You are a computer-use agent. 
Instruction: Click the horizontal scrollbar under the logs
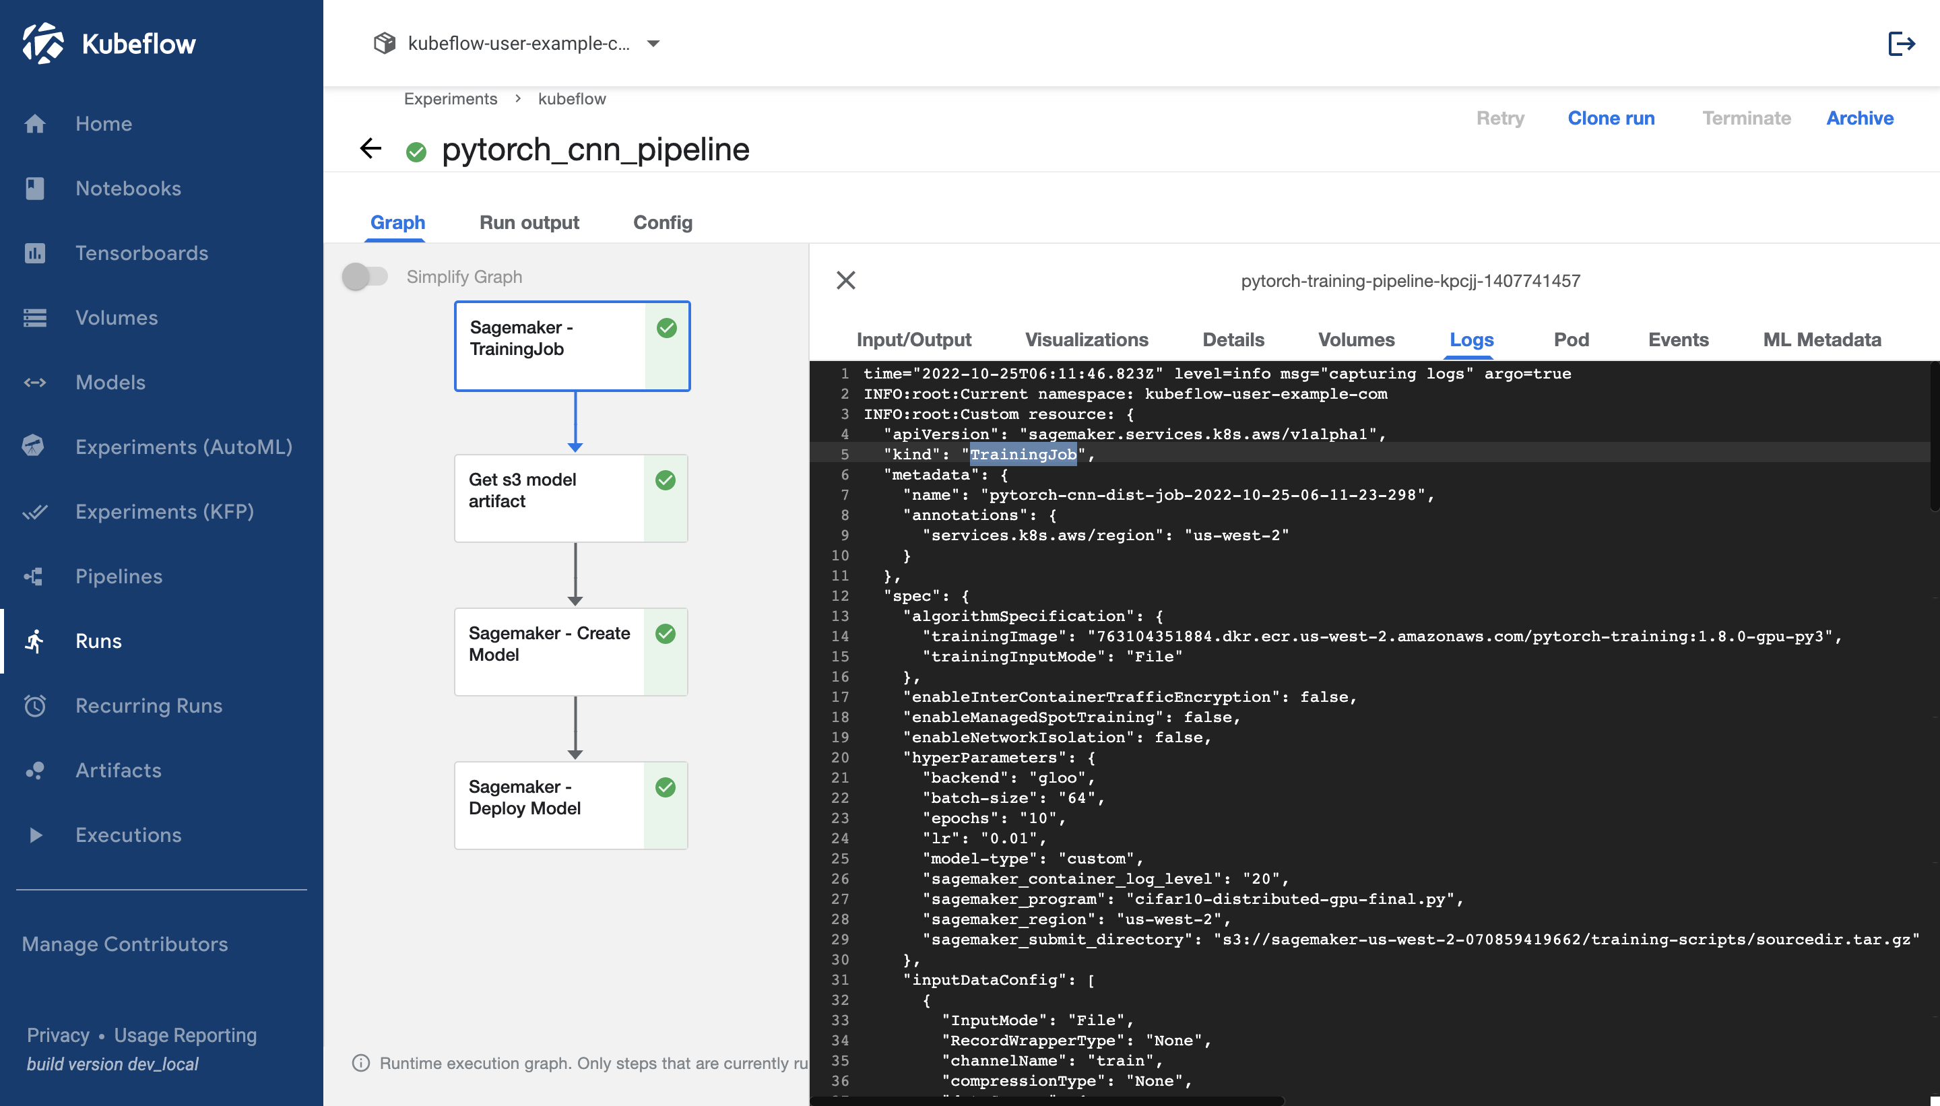(x=1048, y=1100)
